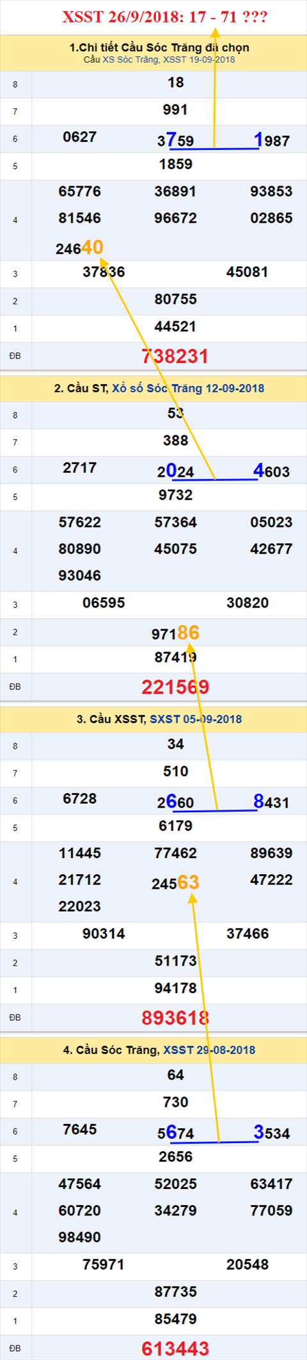Click the number 96672
Viewport: 307px width, 1360px height.
(x=175, y=218)
